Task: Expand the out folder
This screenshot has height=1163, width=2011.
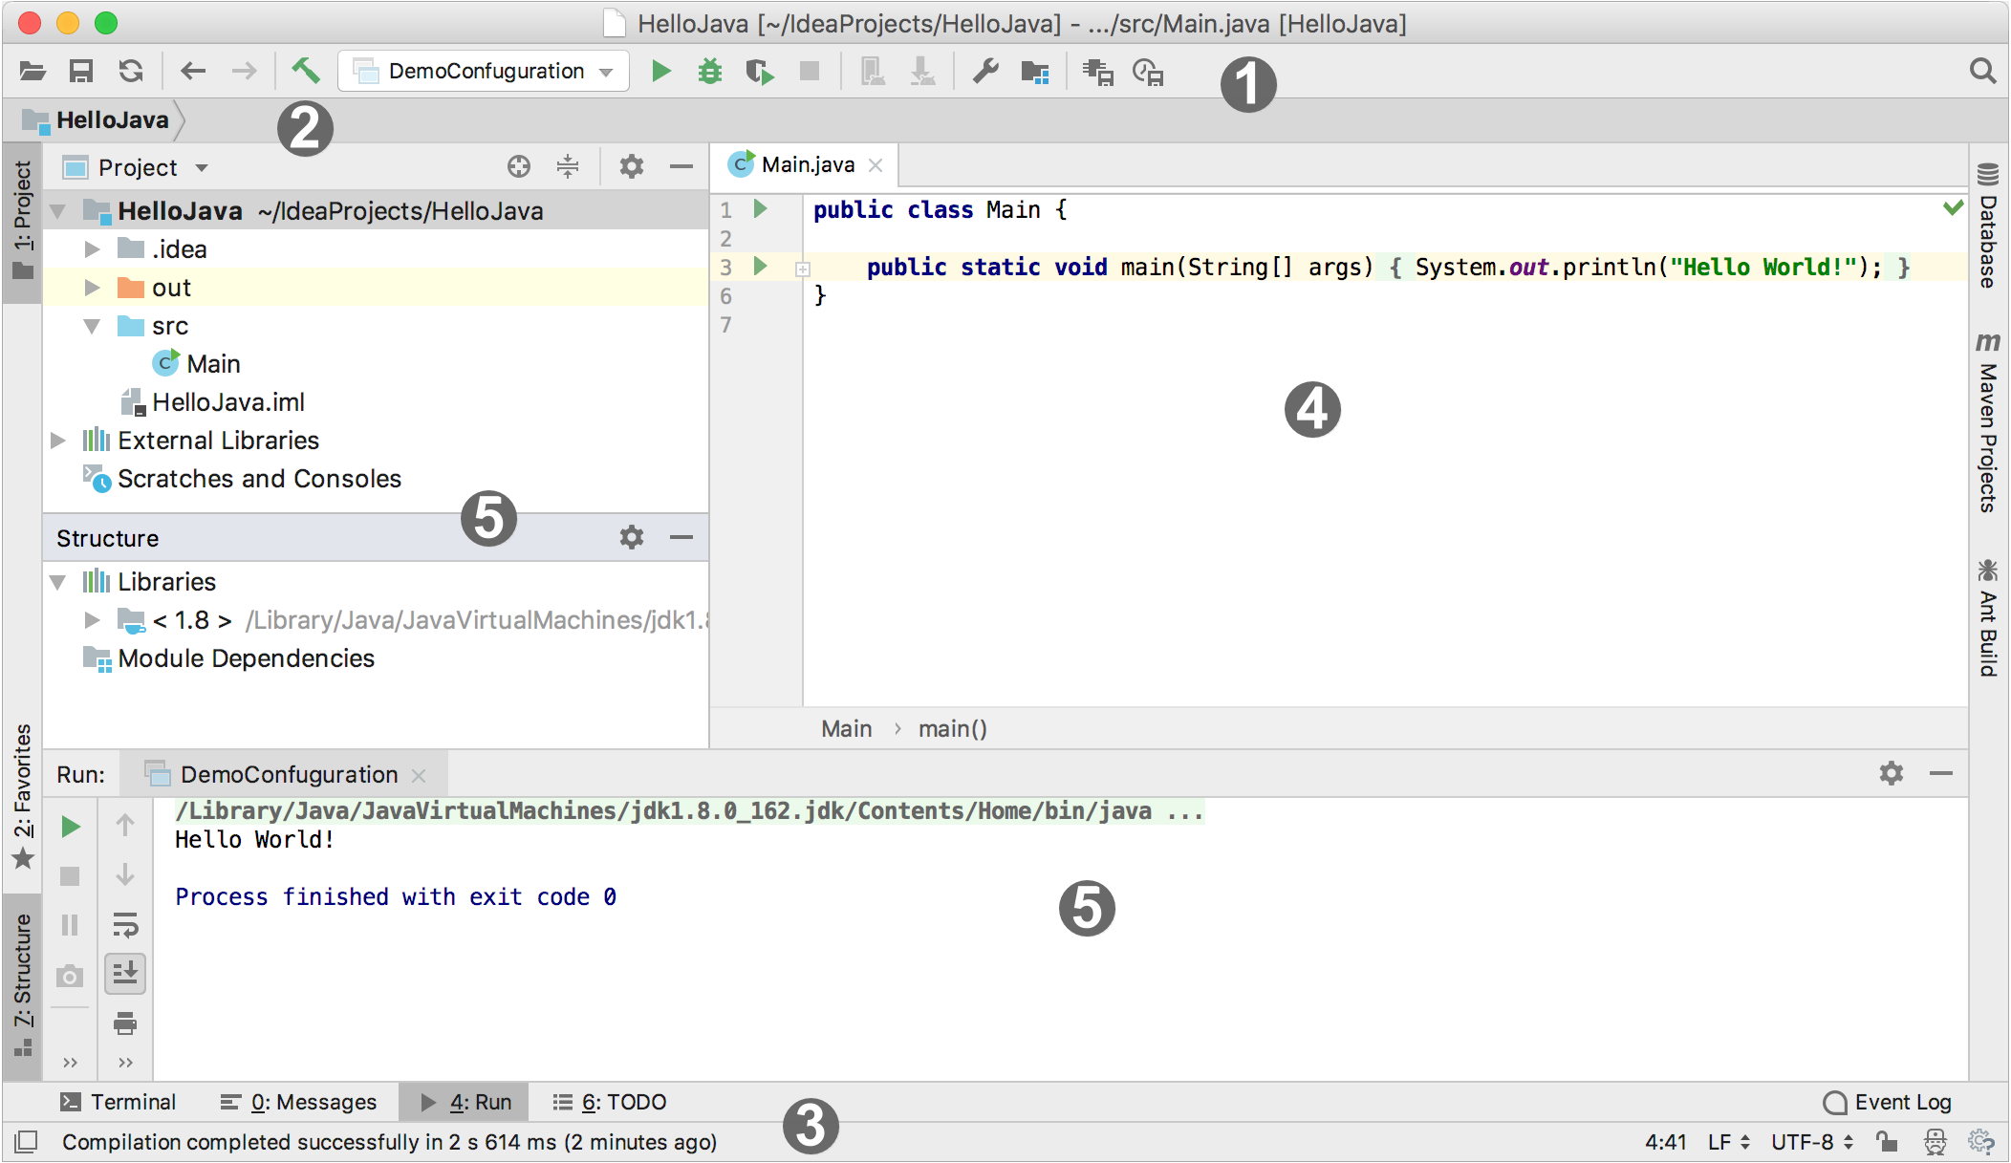Action: point(92,288)
